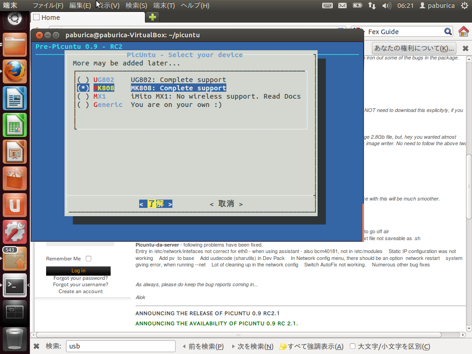Open paburica user menu in top panel

click(x=437, y=6)
